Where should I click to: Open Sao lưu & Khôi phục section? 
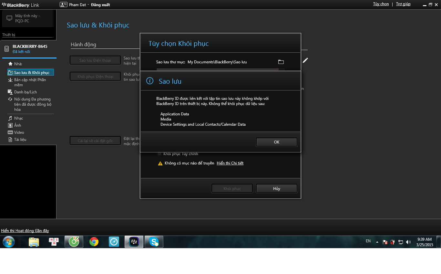pos(31,73)
